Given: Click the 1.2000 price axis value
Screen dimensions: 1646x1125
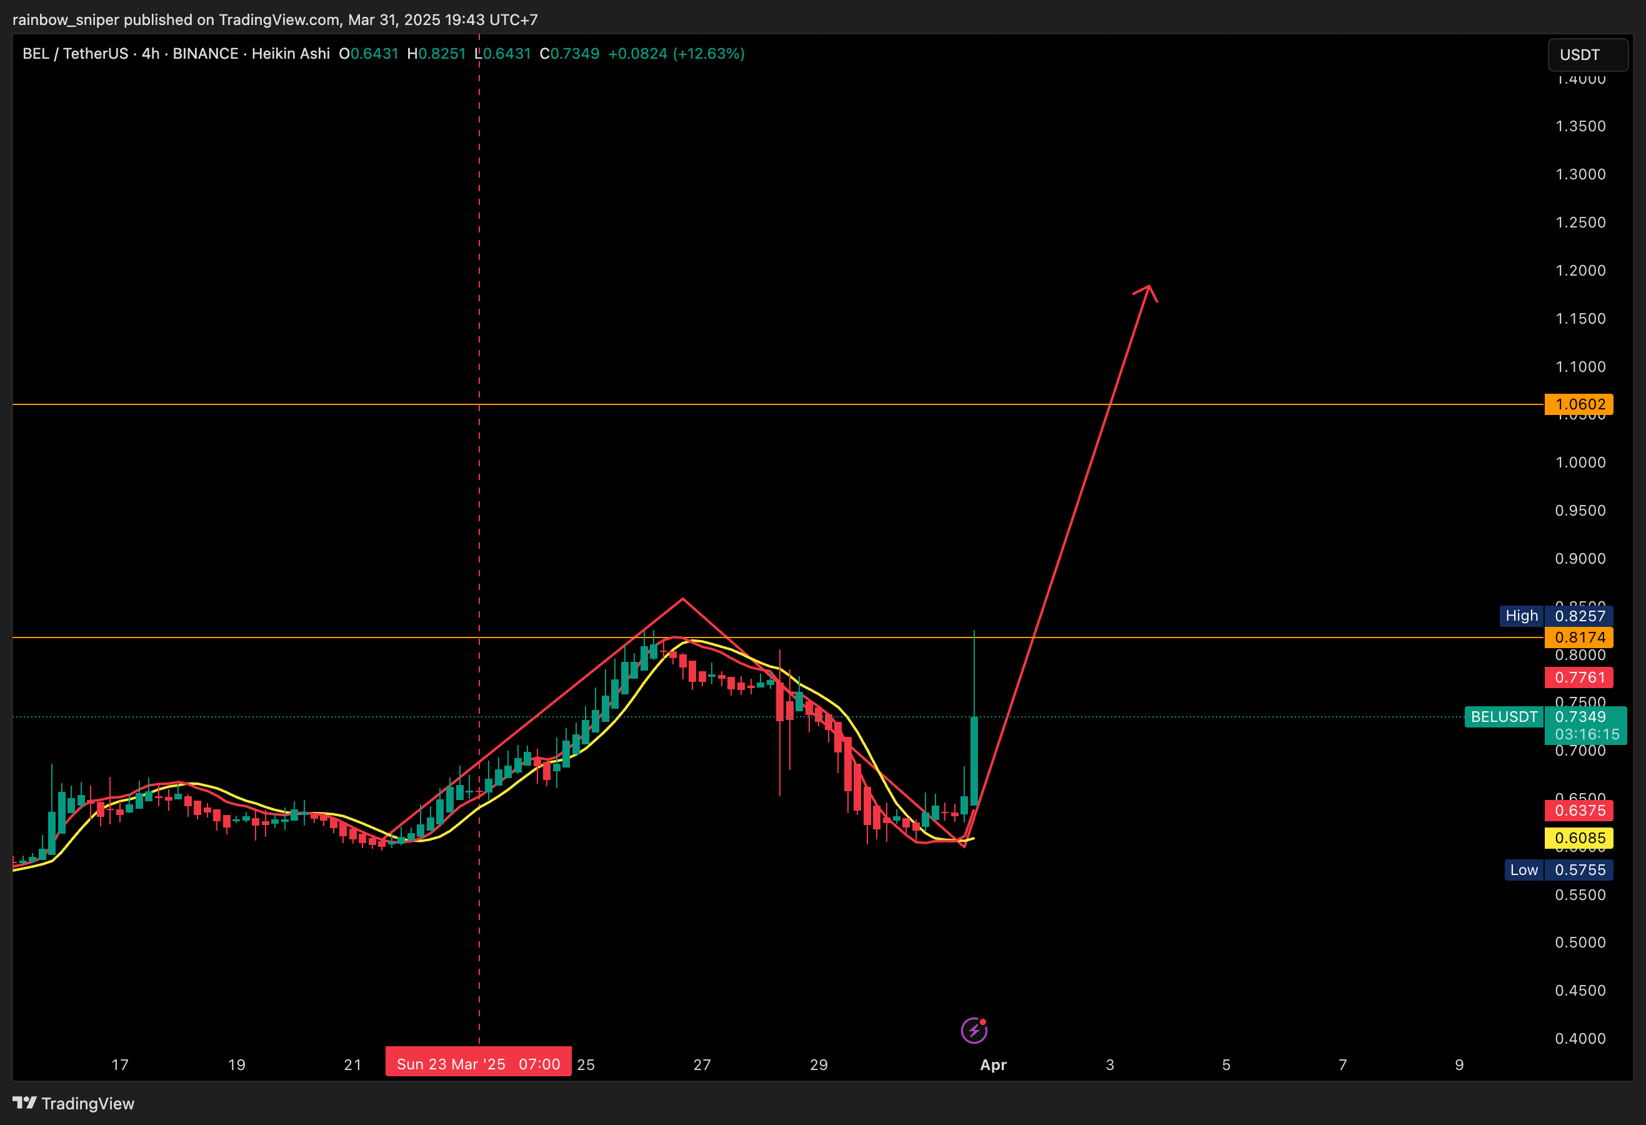Looking at the screenshot, I should point(1580,271).
